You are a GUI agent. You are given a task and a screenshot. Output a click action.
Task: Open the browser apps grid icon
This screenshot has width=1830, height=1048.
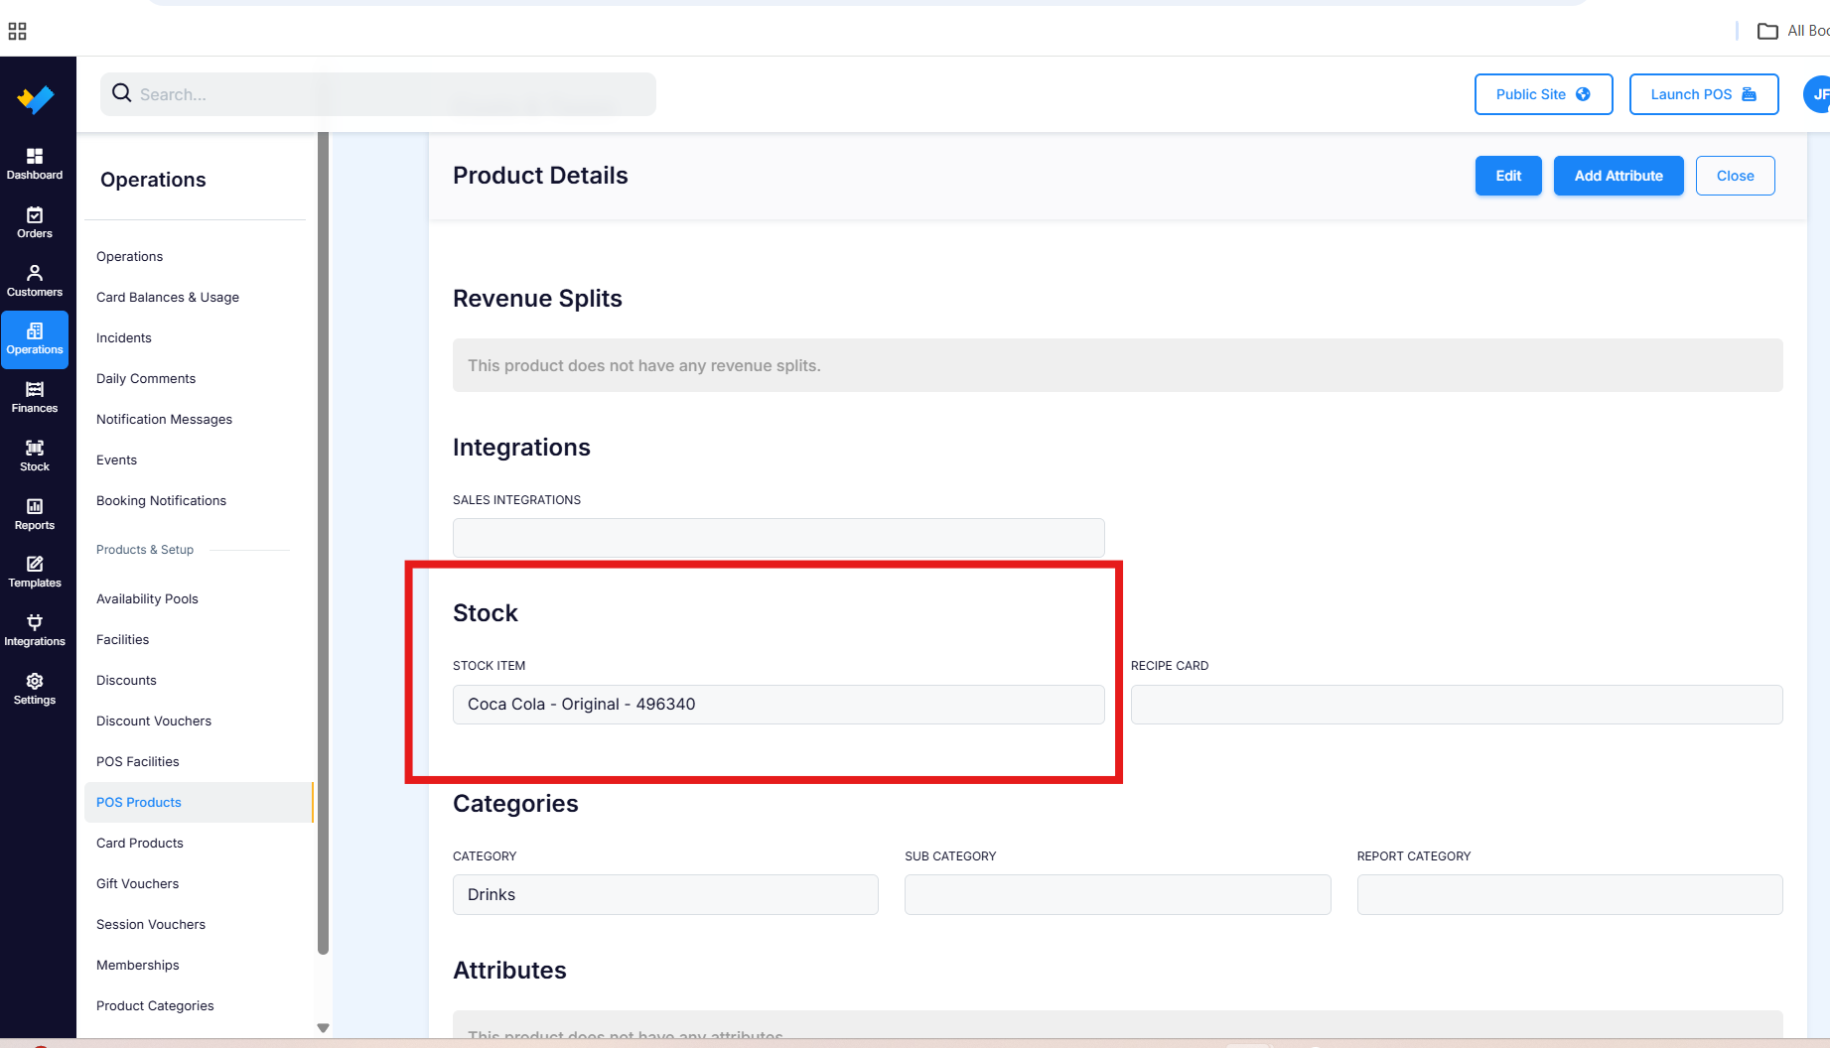pyautogui.click(x=17, y=31)
